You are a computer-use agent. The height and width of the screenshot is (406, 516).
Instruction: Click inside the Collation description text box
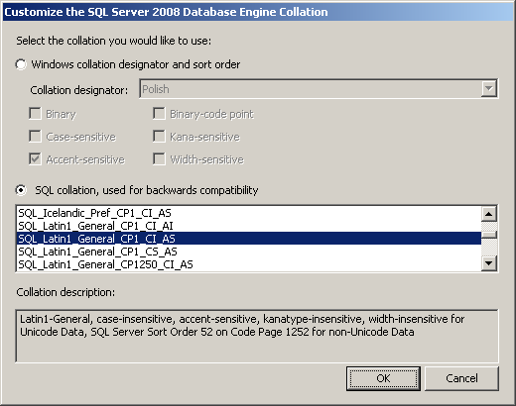[x=257, y=336]
